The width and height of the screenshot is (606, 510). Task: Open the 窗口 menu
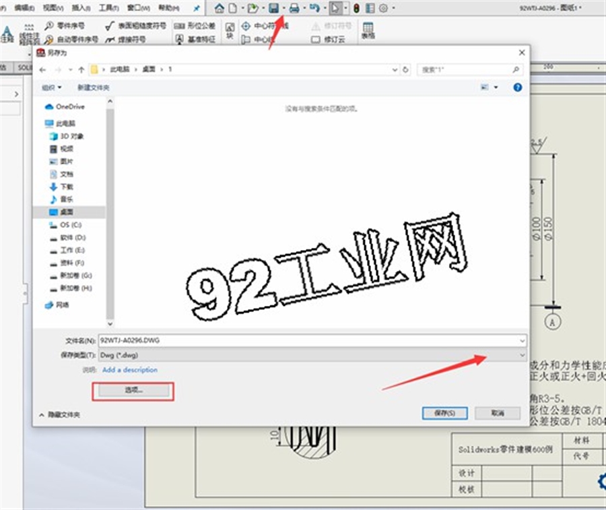pyautogui.click(x=138, y=8)
